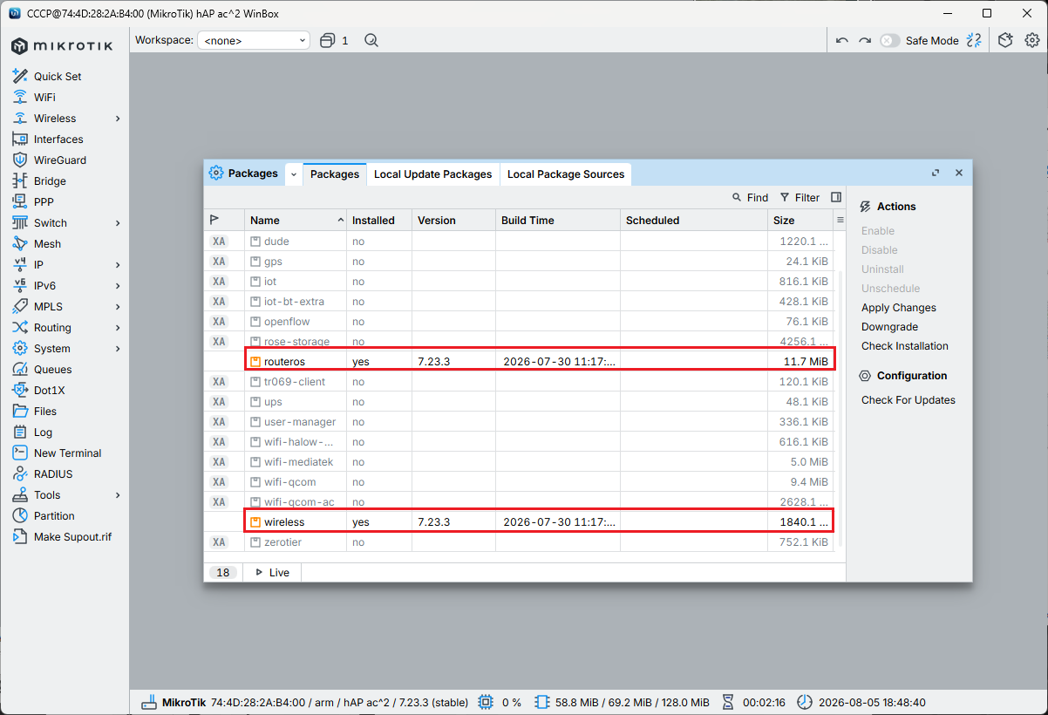Expand the System submenu
This screenshot has width=1048, height=715.
click(118, 348)
